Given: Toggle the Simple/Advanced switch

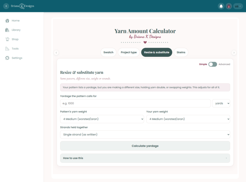Looking at the screenshot, I should [212, 64].
